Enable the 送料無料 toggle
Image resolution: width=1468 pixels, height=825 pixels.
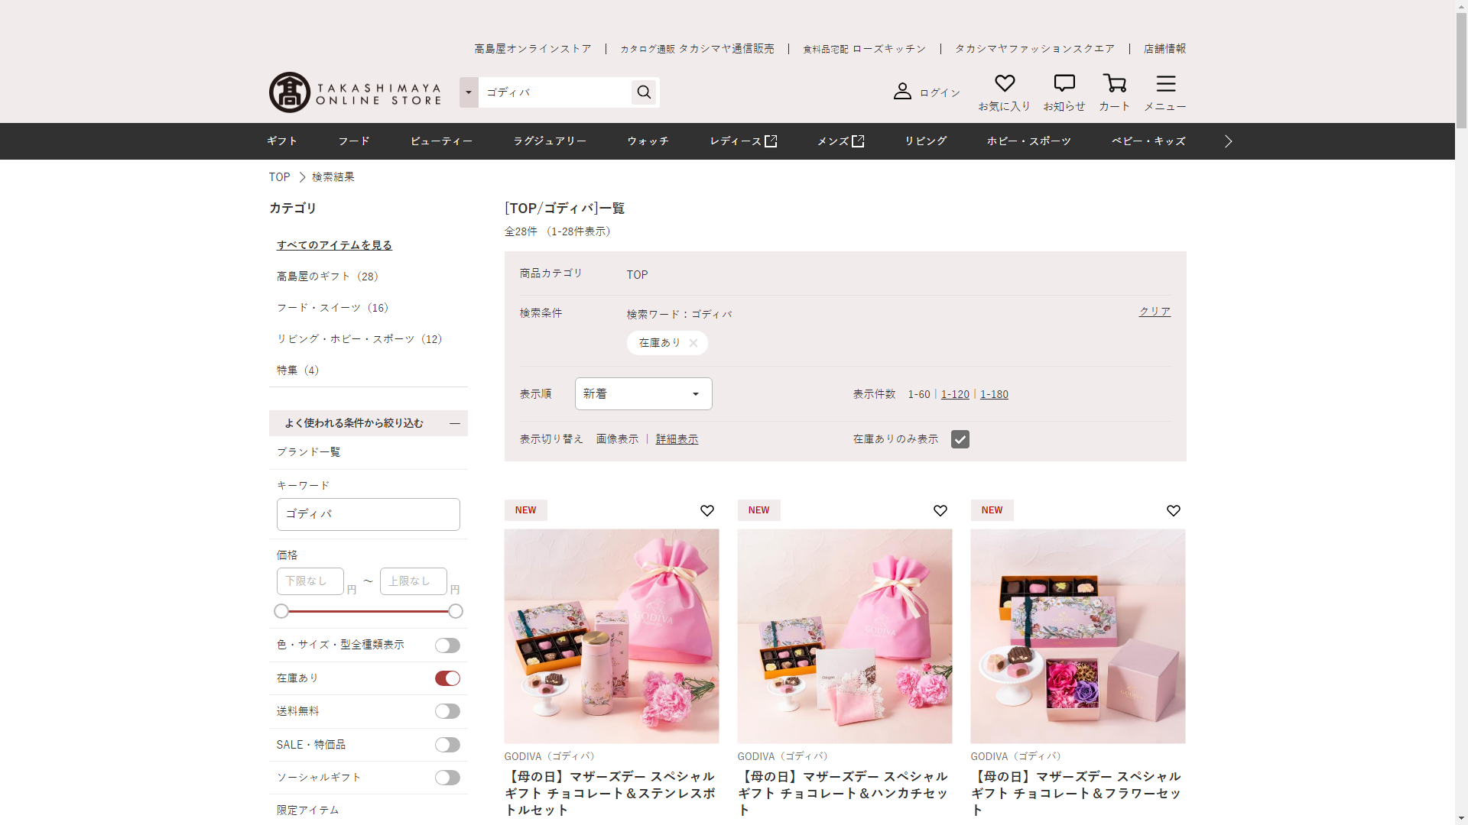click(447, 711)
